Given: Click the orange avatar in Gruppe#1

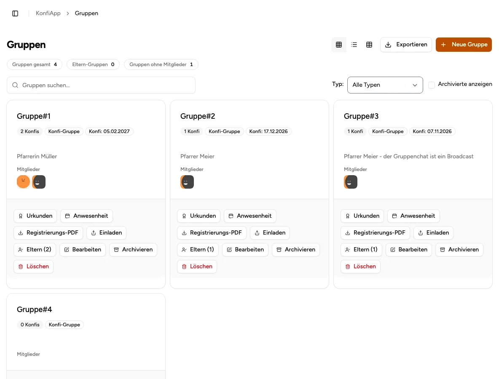Looking at the screenshot, I should 23,182.
